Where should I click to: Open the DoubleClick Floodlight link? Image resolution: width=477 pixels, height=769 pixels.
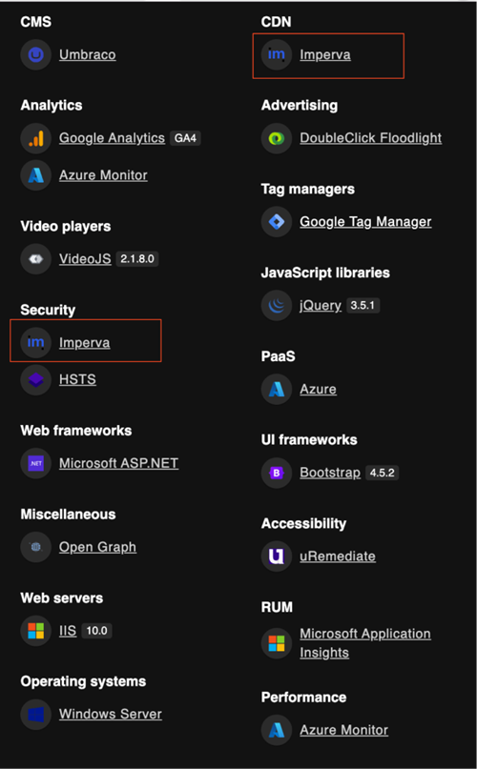tap(371, 138)
